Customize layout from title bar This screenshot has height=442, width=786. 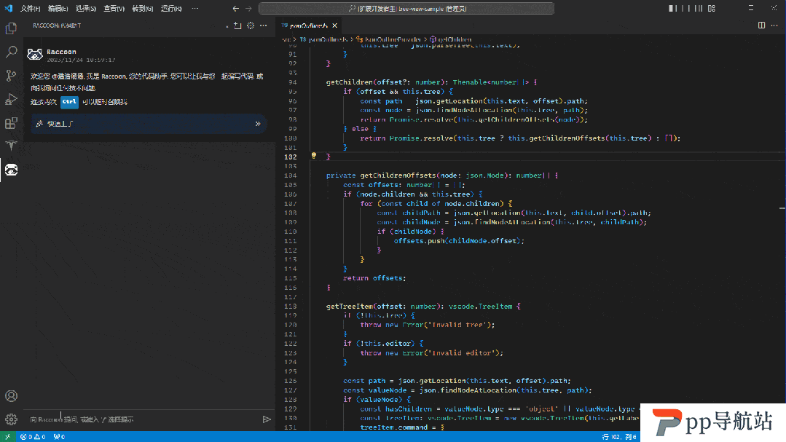[712, 9]
